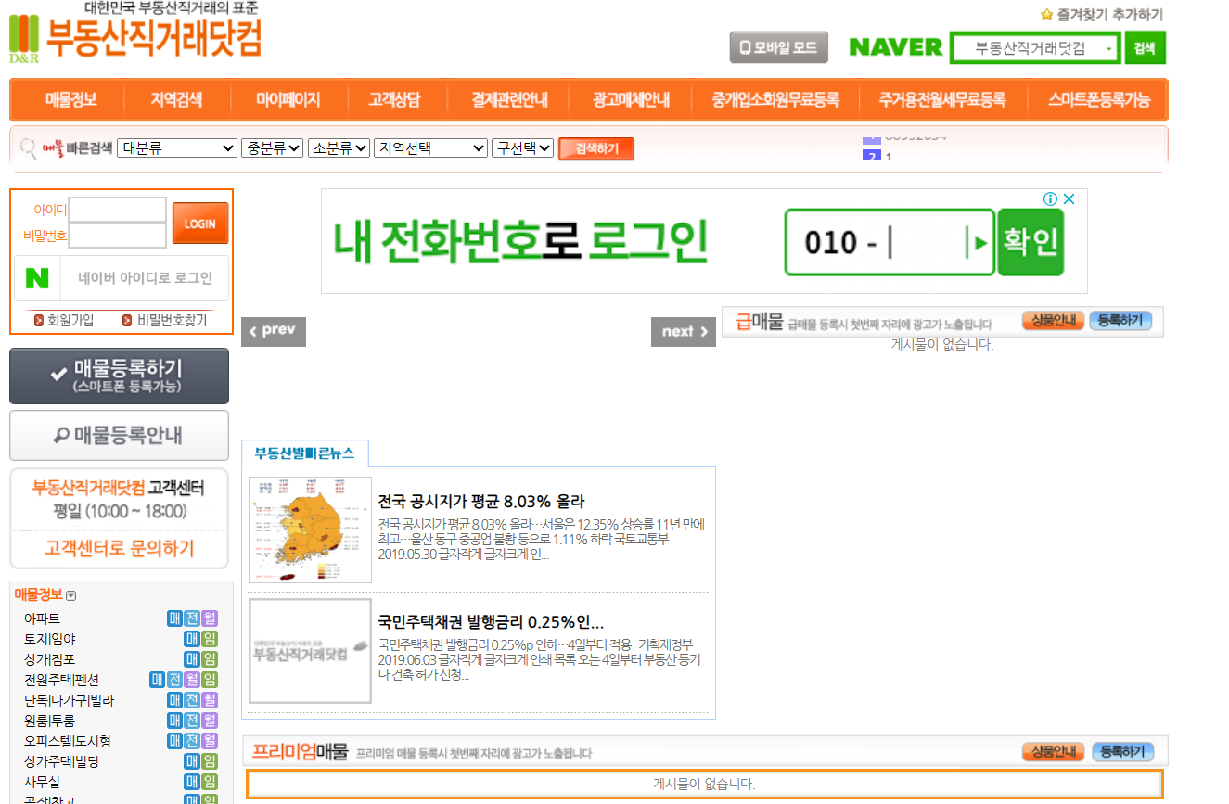
Task: Click the NAVER logo near the search box
Action: (x=894, y=46)
